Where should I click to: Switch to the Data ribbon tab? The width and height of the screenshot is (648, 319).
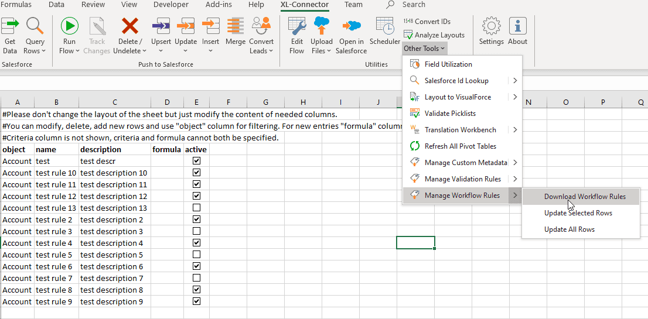click(x=56, y=5)
